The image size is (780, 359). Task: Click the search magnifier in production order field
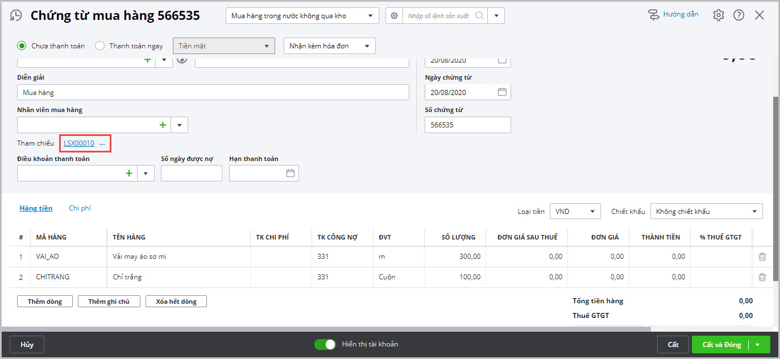[x=479, y=16]
